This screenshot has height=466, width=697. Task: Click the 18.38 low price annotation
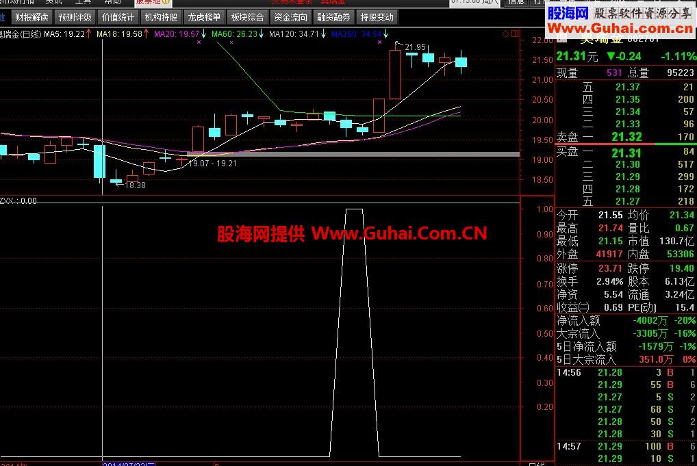135,185
